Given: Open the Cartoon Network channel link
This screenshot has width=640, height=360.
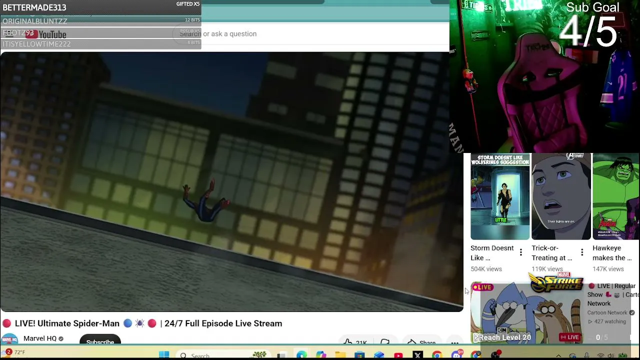Looking at the screenshot, I should coord(607,312).
